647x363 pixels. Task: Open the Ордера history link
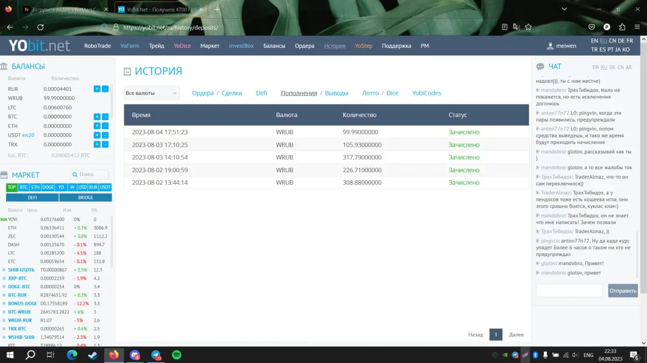(203, 93)
